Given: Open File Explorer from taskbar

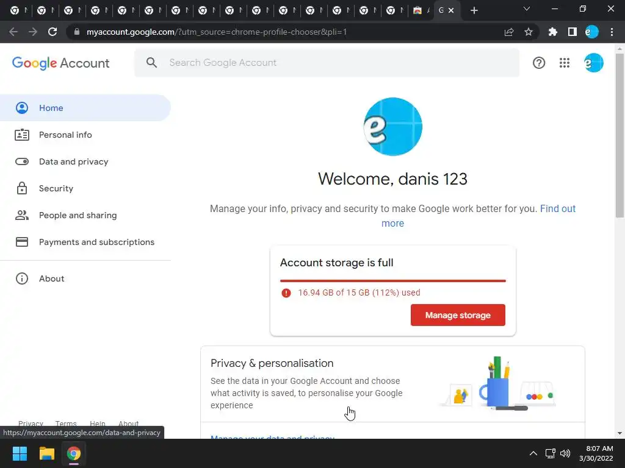Looking at the screenshot, I should tap(46, 453).
